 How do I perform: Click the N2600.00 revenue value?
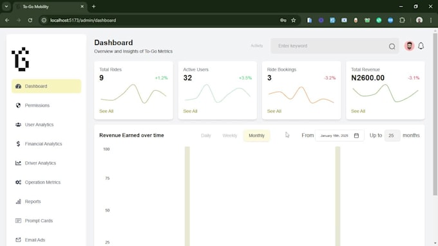(368, 78)
